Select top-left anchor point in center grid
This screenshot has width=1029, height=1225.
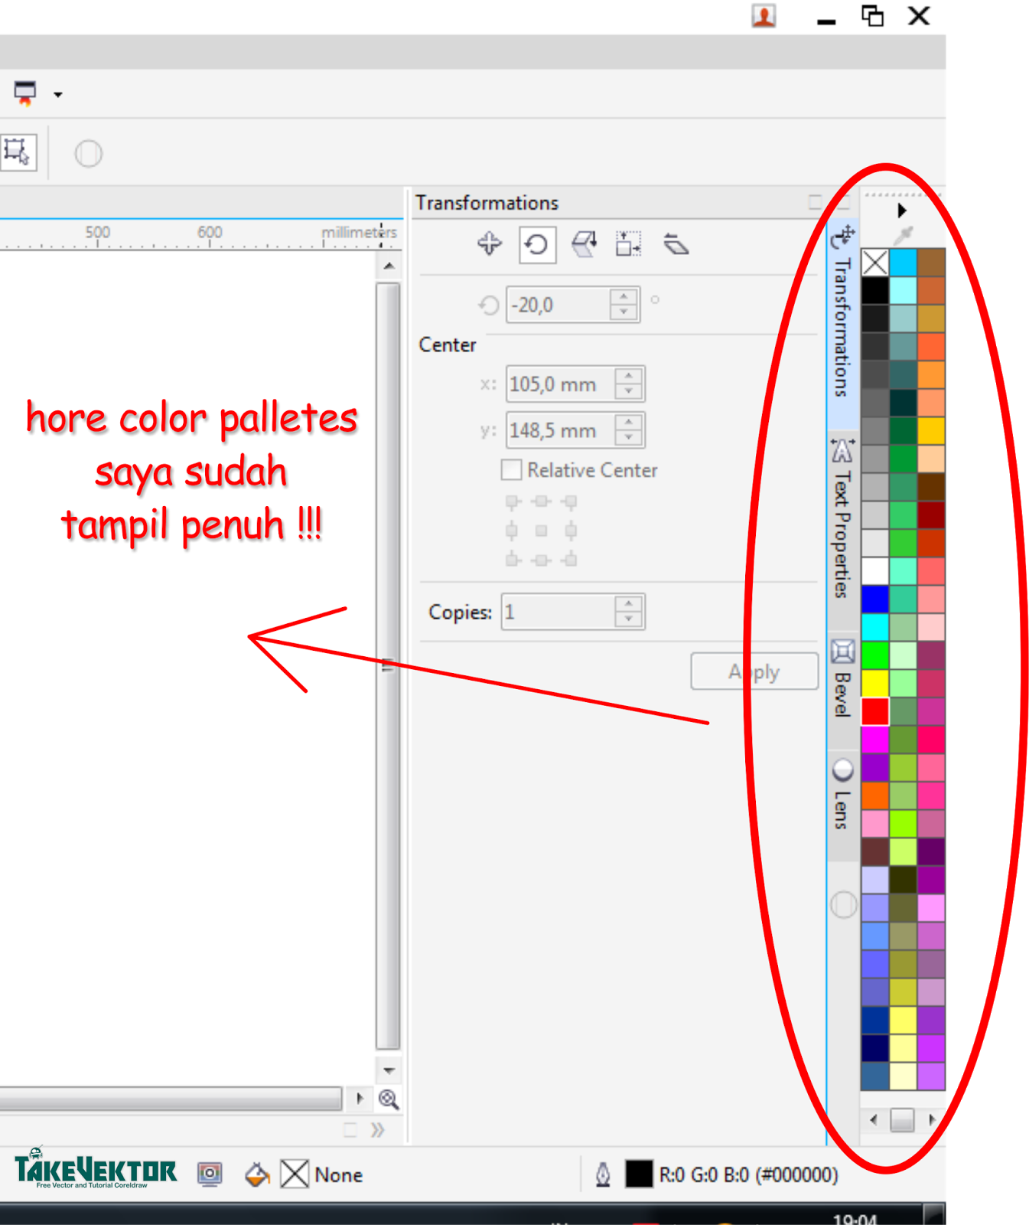pyautogui.click(x=513, y=501)
